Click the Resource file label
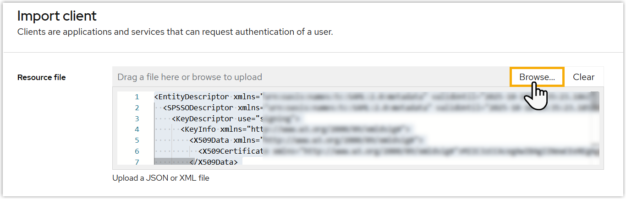The image size is (626, 199). click(x=41, y=77)
